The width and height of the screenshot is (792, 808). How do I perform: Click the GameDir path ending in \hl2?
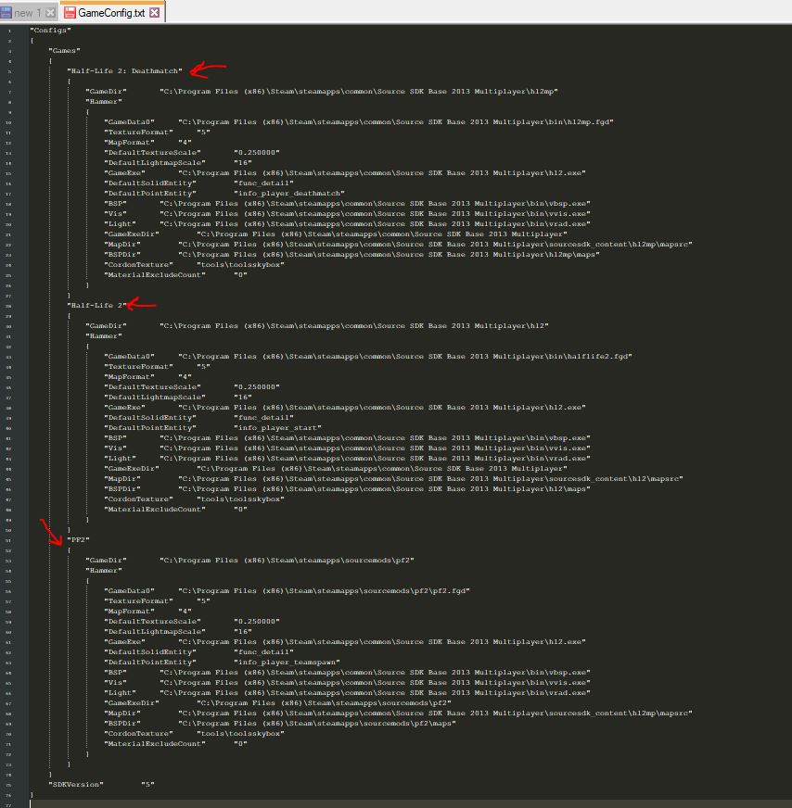pos(354,325)
